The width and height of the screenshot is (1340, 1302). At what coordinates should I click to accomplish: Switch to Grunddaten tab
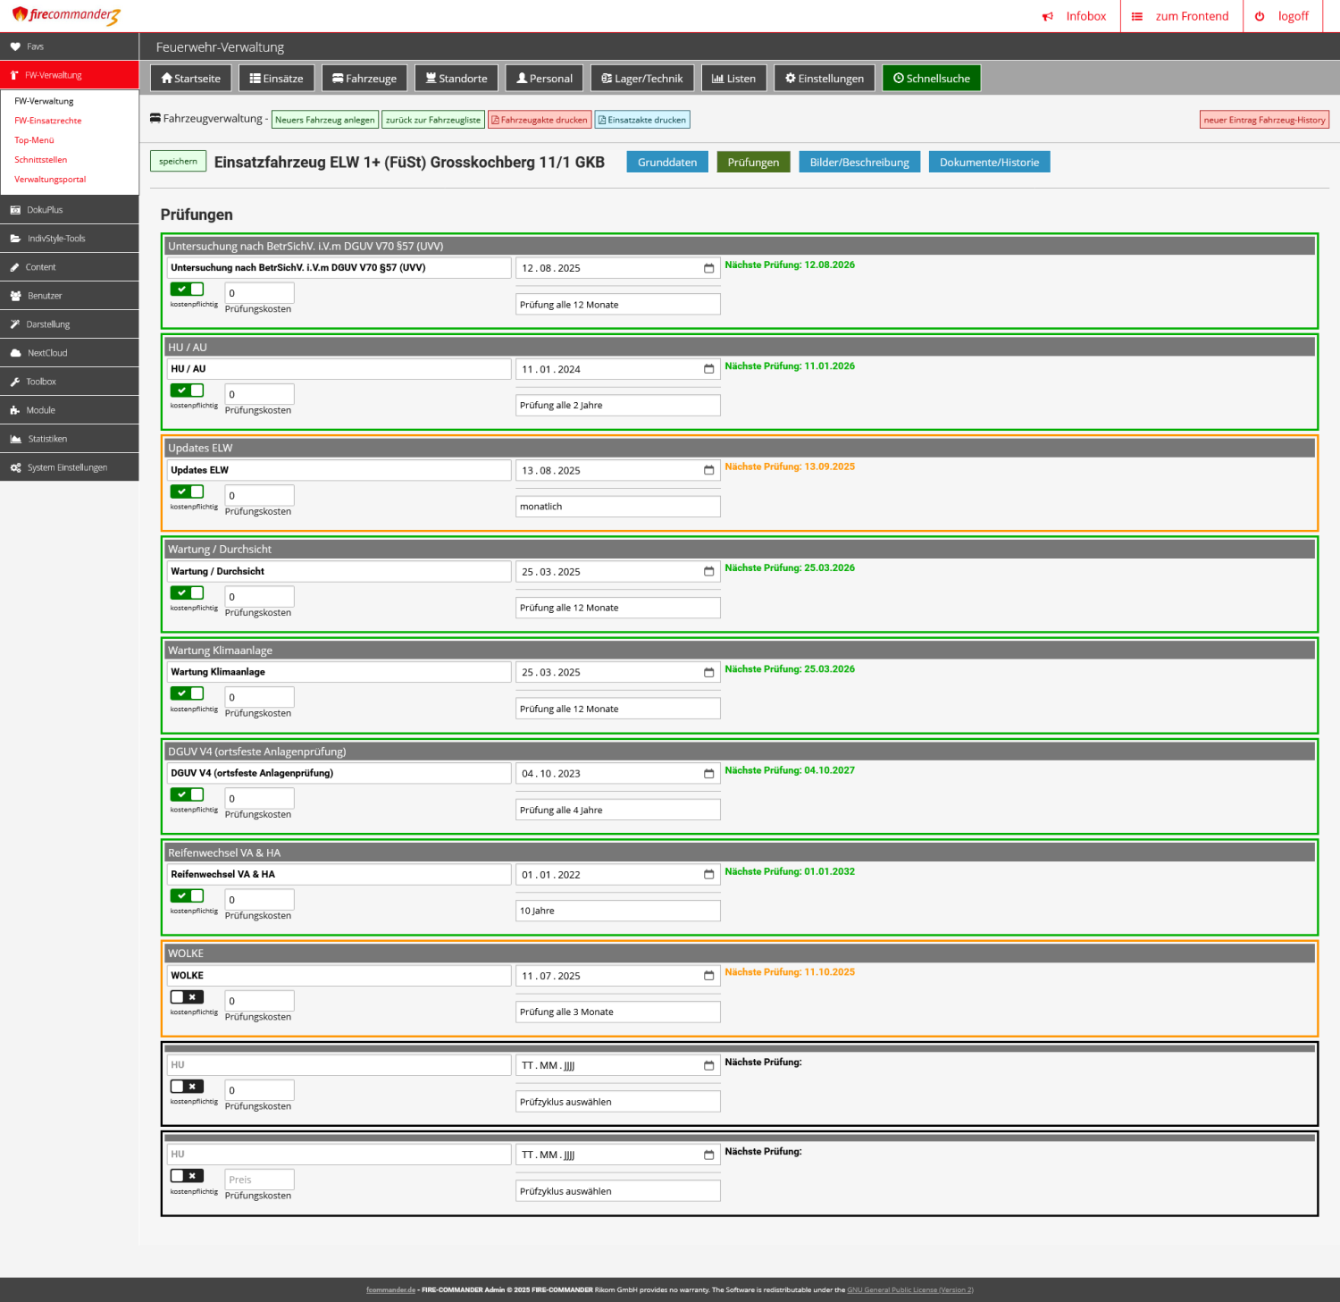[666, 162]
